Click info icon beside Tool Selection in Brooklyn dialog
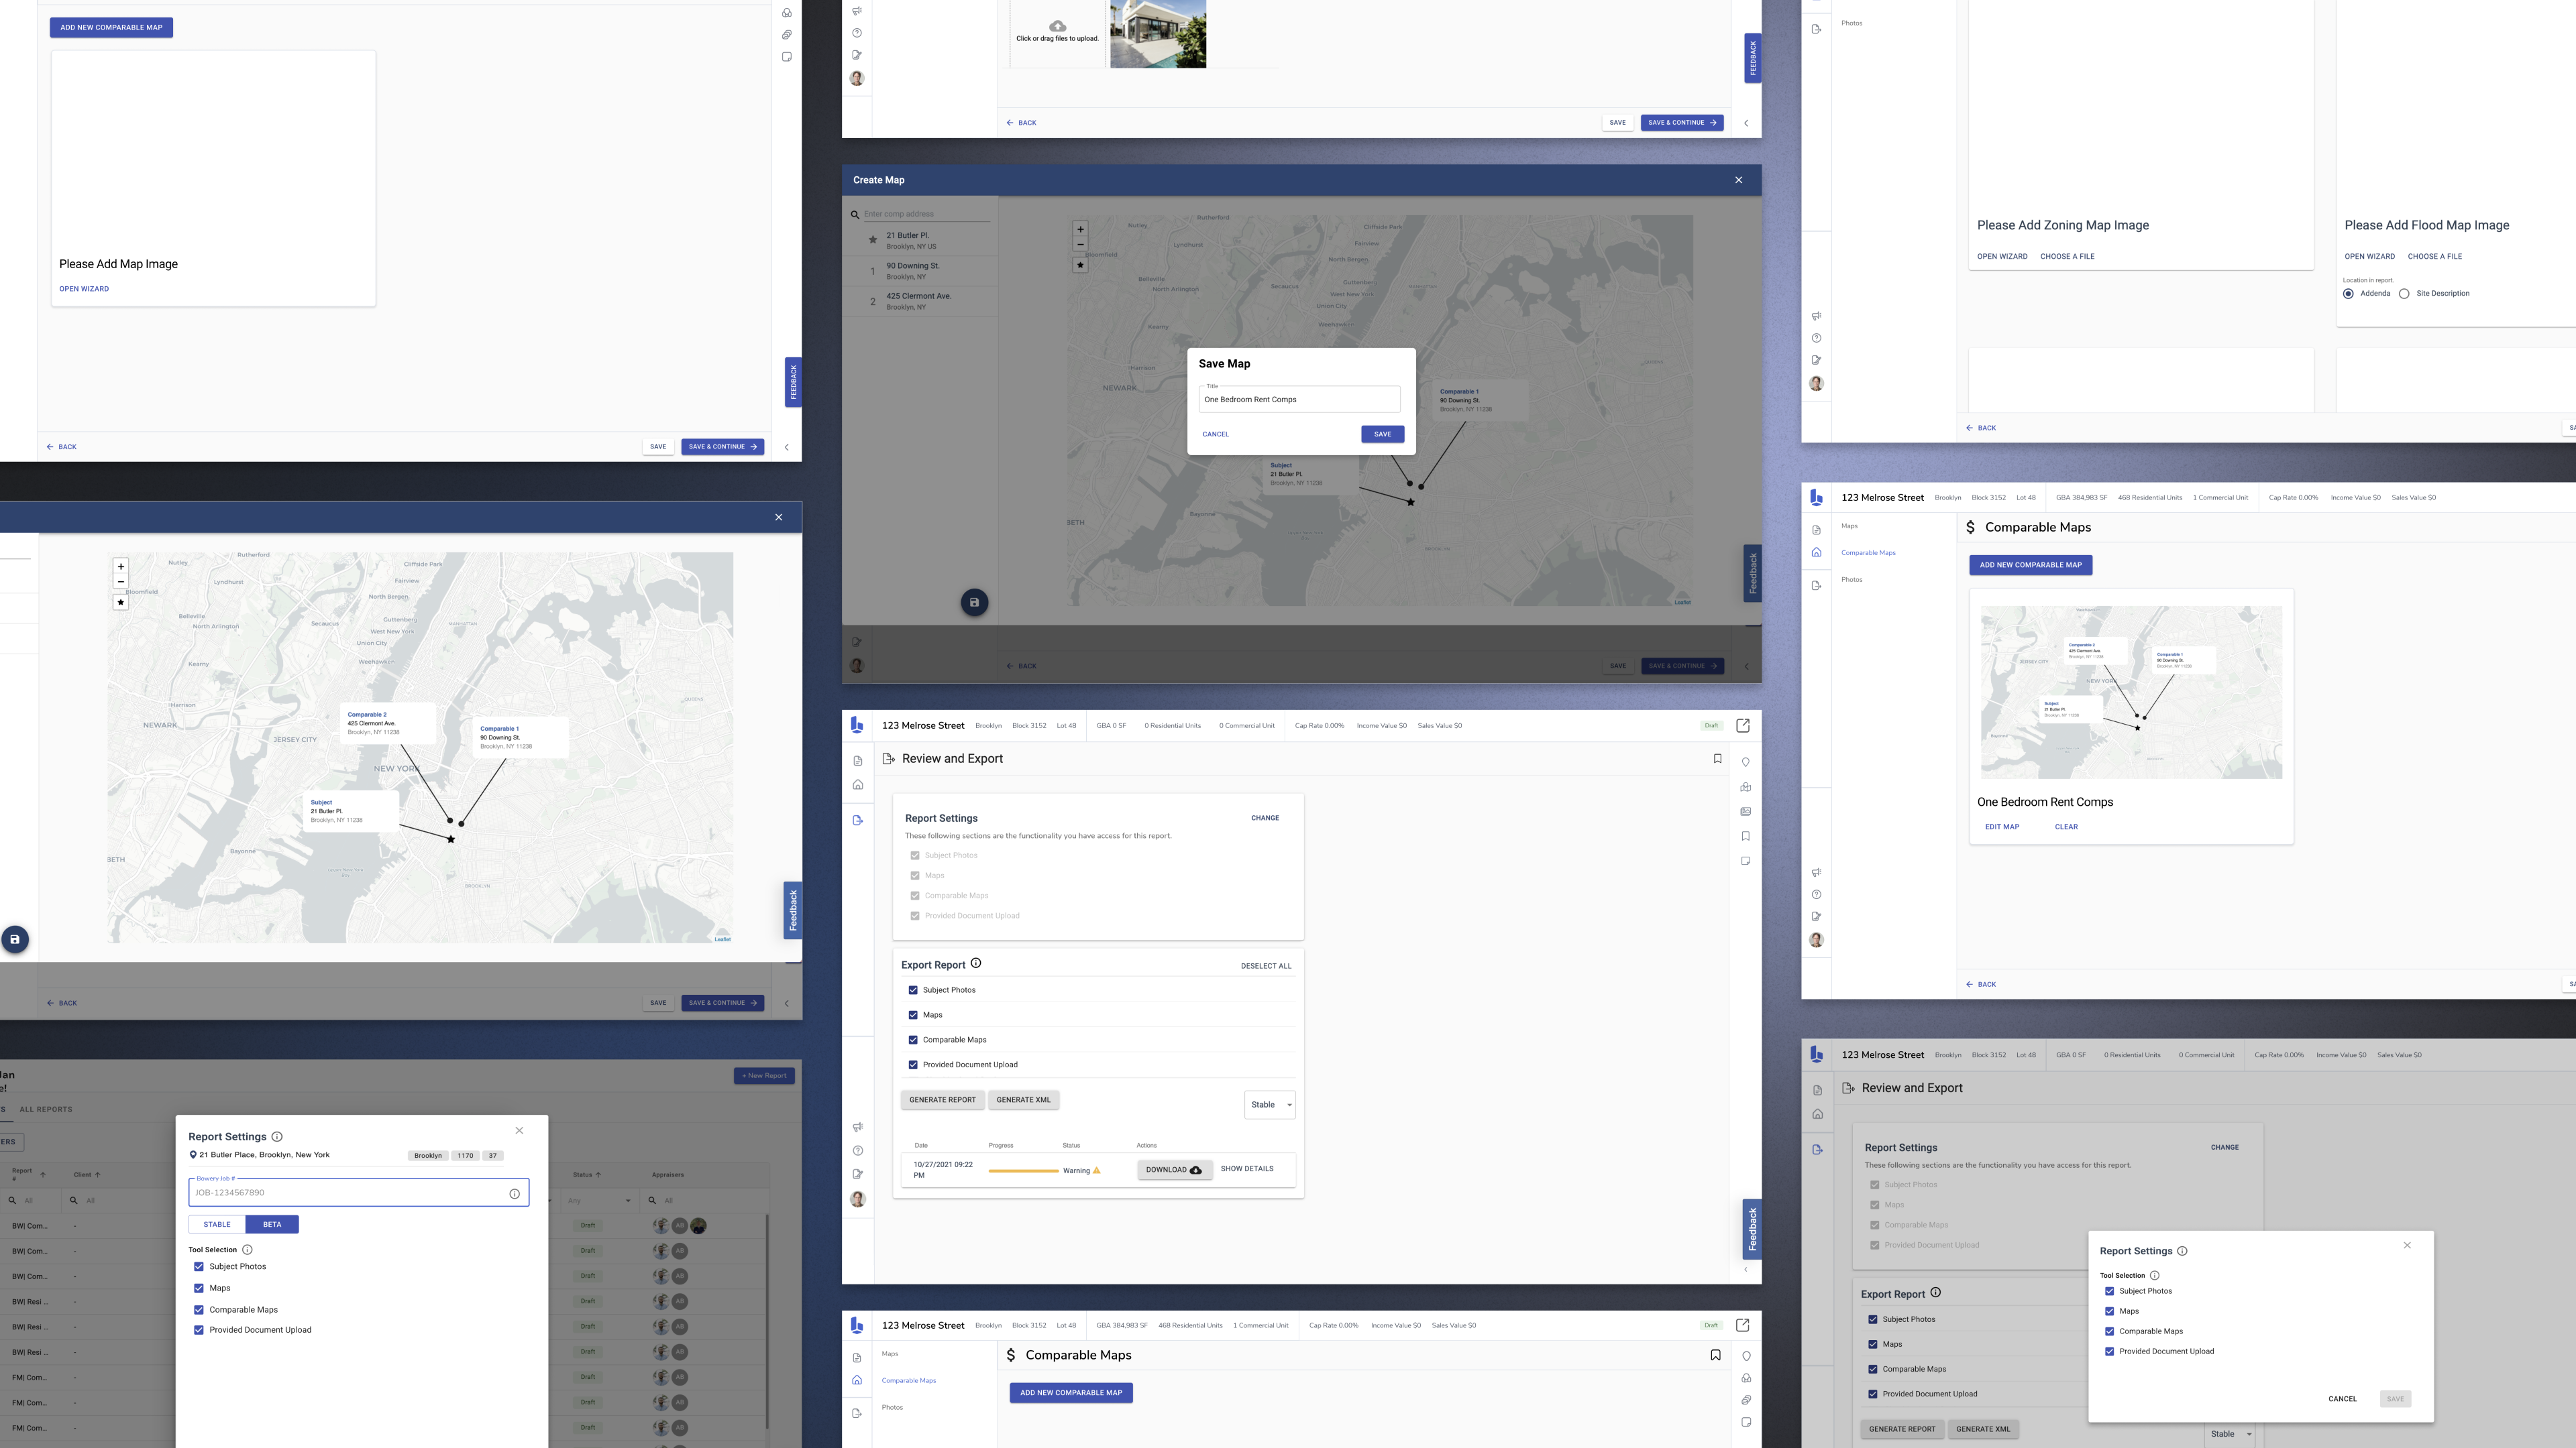Screen dimensions: 2576x1448 click(247, 1249)
